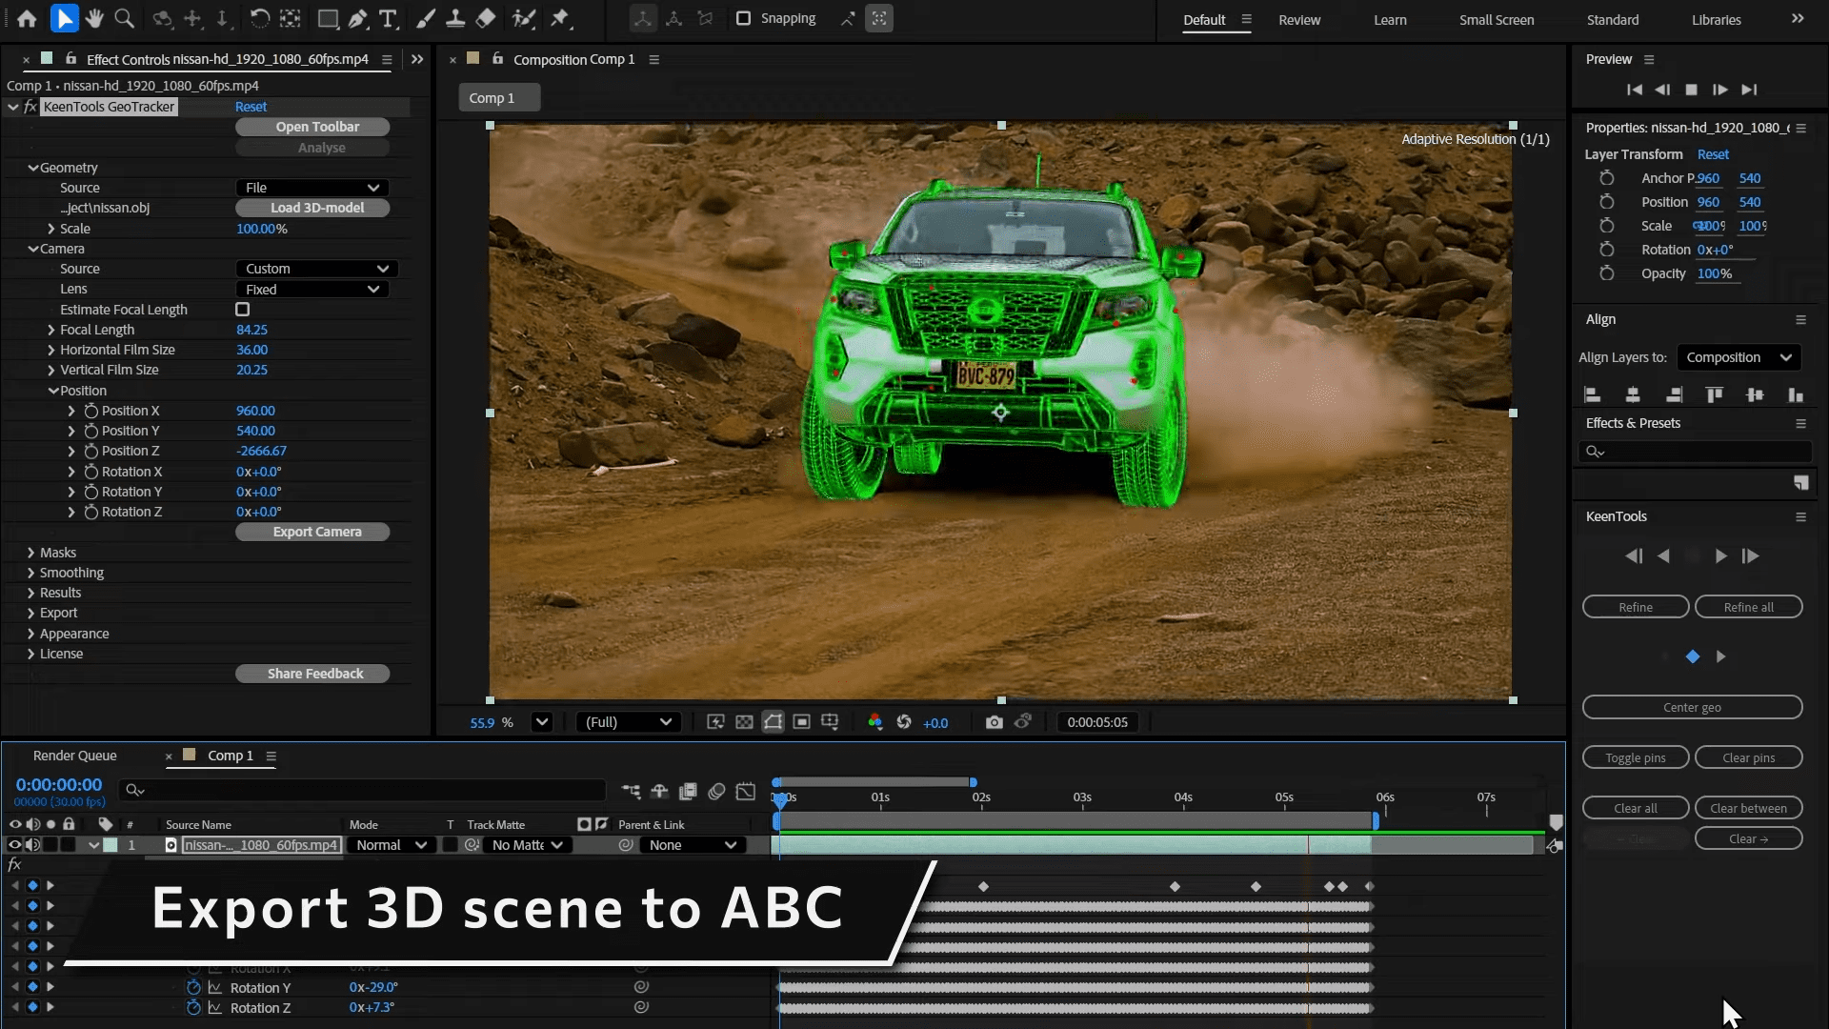
Task: Activate the Roto Brush tool
Action: [526, 18]
